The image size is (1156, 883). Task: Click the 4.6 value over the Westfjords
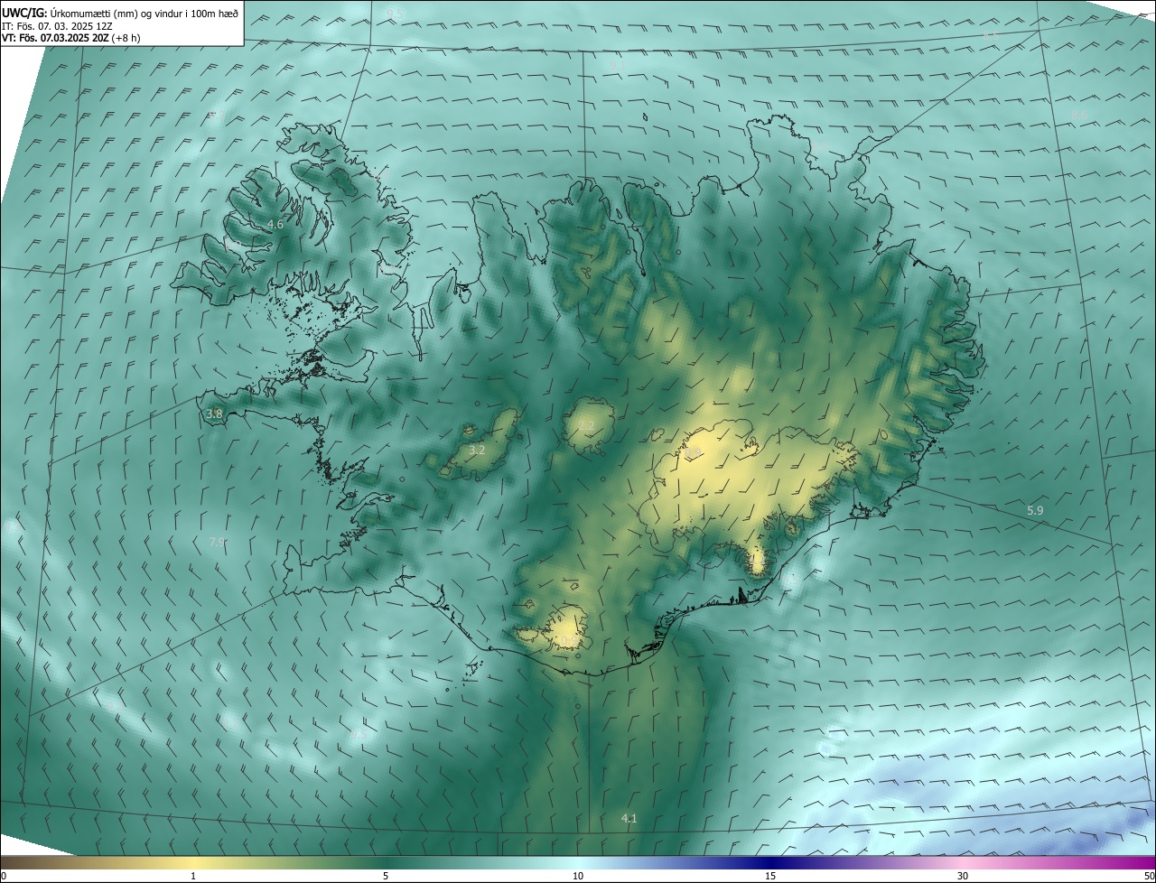[x=275, y=224]
